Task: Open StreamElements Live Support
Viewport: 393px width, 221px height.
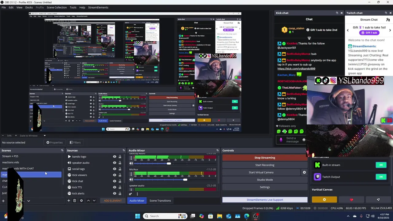Action: pos(265,200)
